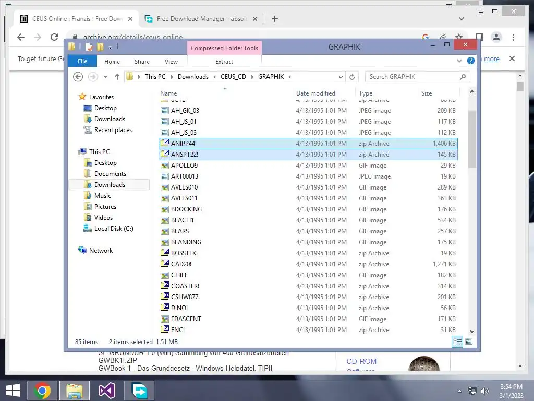Select This PC in navigation pane
The width and height of the screenshot is (534, 401).
(x=99, y=152)
